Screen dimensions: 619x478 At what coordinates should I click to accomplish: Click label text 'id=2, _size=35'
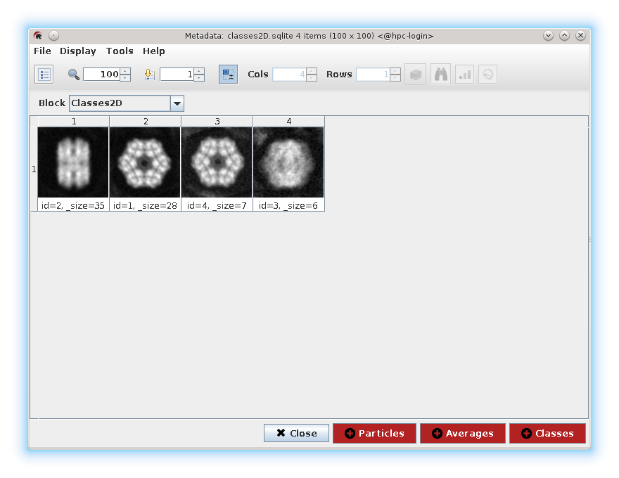point(72,205)
